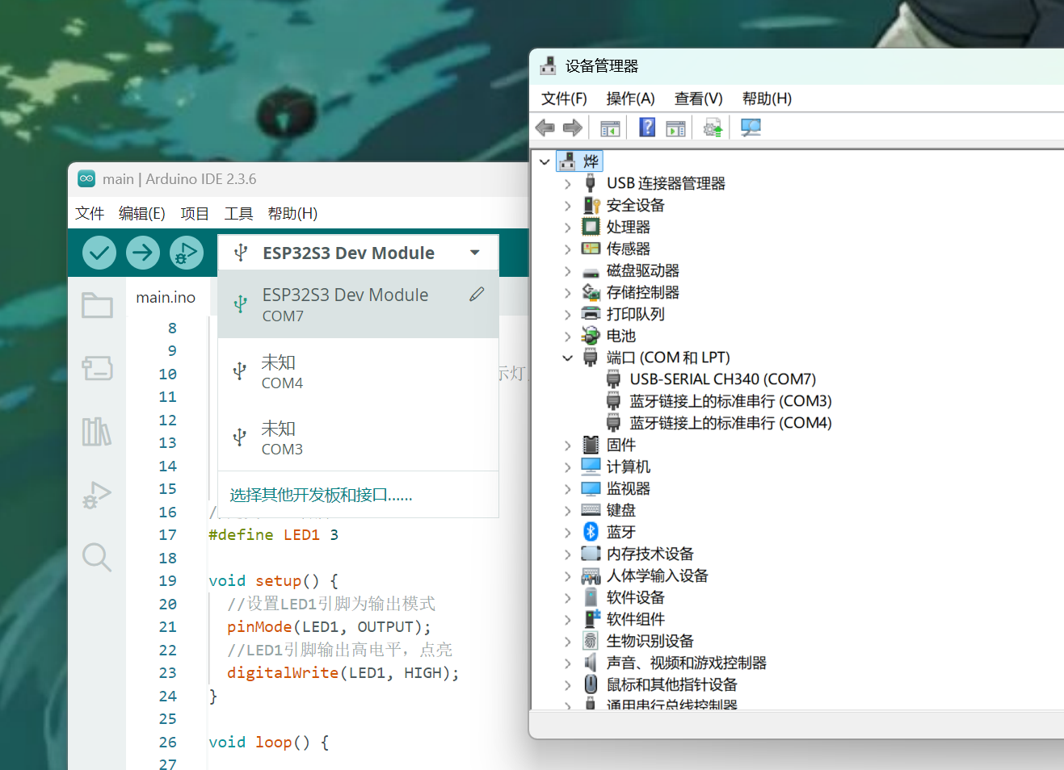Click the plug icon for USB-SERIAL CH340
Screen dimensions: 1064x770
(x=614, y=379)
